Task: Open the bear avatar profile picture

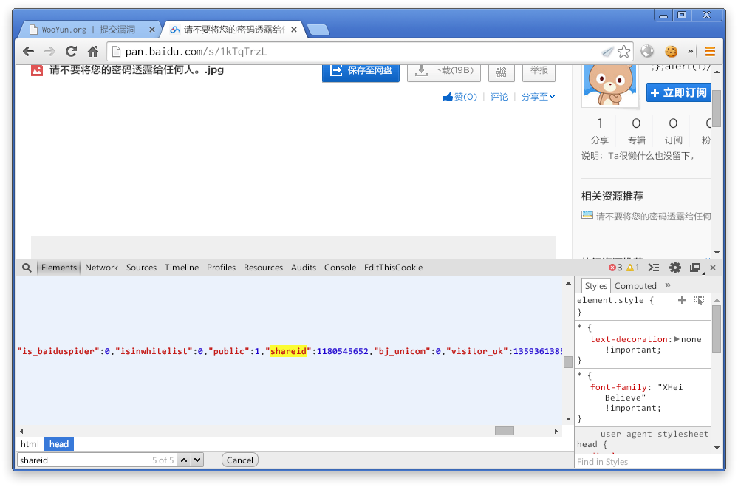Action: click(x=610, y=85)
